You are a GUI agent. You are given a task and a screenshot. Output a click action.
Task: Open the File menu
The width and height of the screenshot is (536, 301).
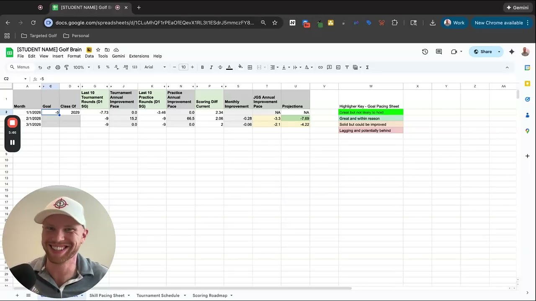[x=21, y=56]
